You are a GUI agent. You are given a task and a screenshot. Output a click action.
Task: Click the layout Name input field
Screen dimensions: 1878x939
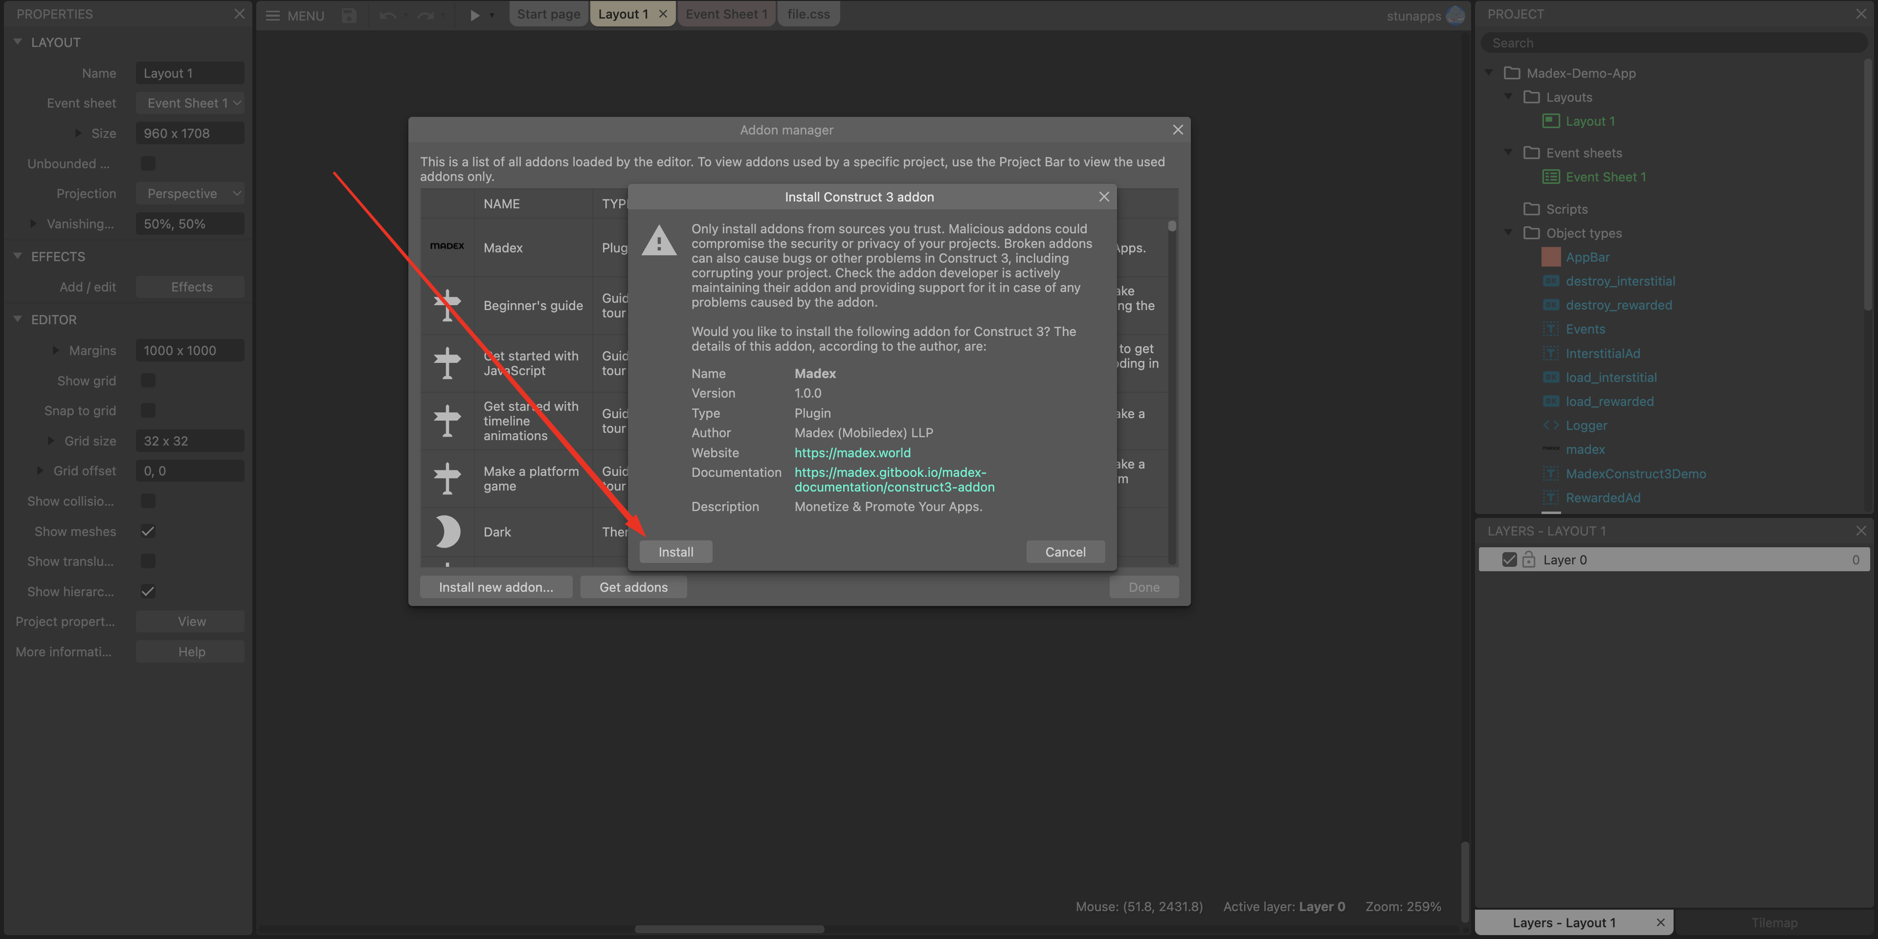tap(190, 73)
